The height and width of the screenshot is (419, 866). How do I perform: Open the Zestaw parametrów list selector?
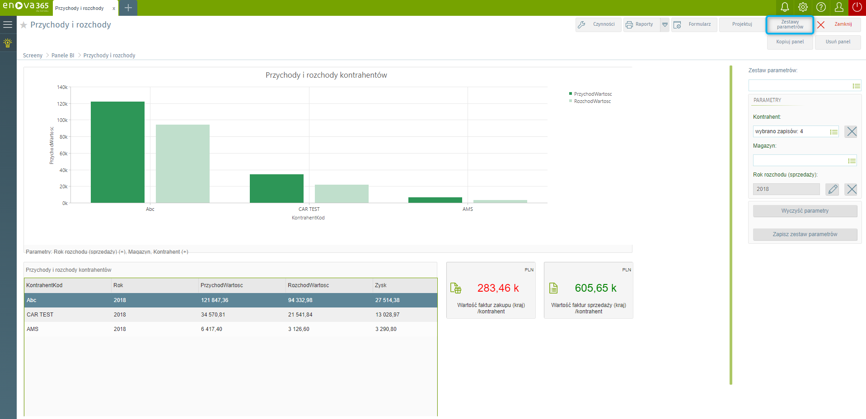point(856,86)
